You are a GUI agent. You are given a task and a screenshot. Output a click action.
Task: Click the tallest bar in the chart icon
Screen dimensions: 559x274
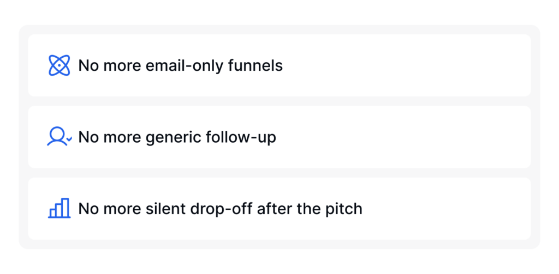(x=66, y=208)
